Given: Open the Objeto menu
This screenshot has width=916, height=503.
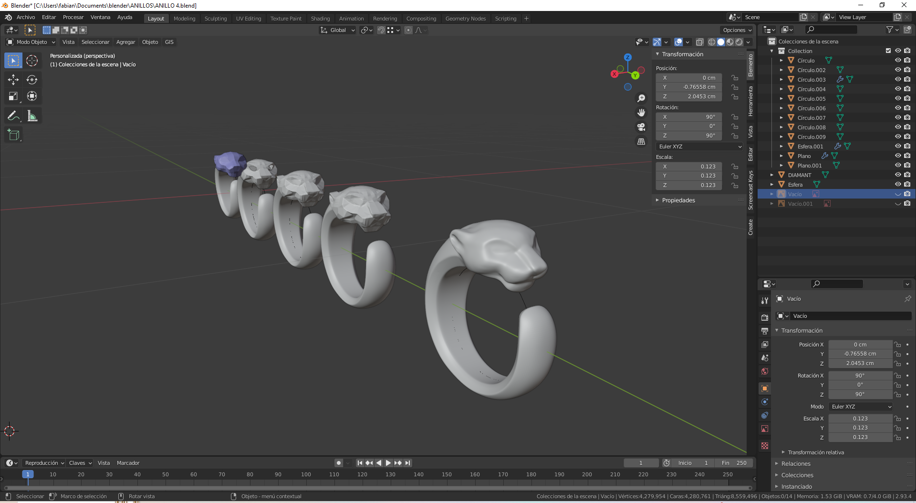Looking at the screenshot, I should click(150, 42).
